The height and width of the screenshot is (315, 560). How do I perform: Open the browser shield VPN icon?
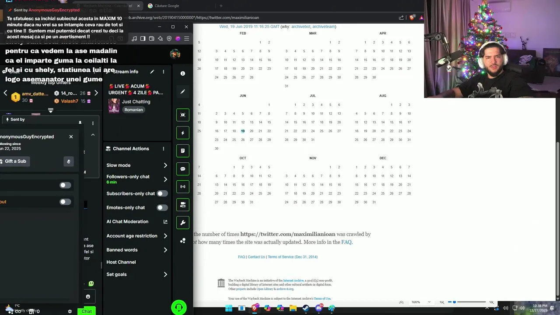169,38
